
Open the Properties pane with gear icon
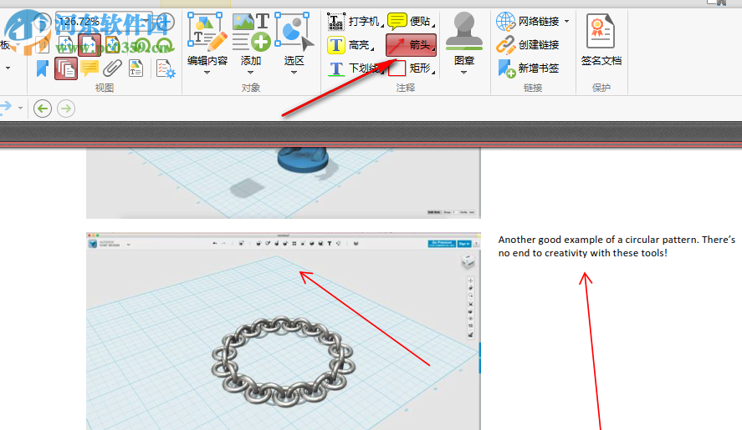click(x=166, y=68)
